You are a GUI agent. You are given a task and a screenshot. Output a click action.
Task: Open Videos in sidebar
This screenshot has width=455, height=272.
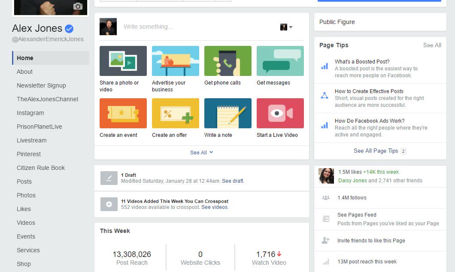26,223
